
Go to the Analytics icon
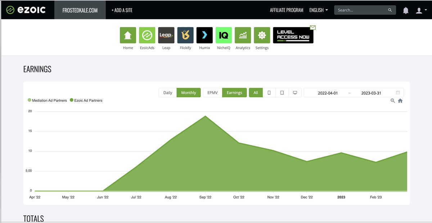click(243, 35)
